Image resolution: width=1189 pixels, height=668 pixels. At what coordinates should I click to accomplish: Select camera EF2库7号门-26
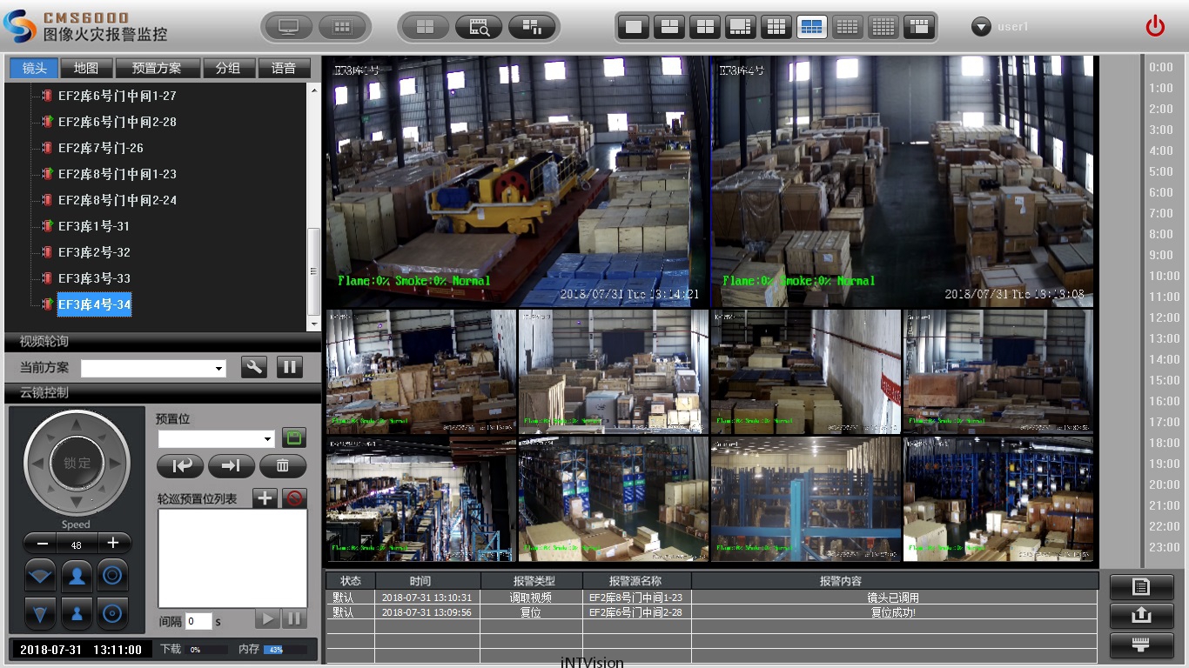(100, 148)
